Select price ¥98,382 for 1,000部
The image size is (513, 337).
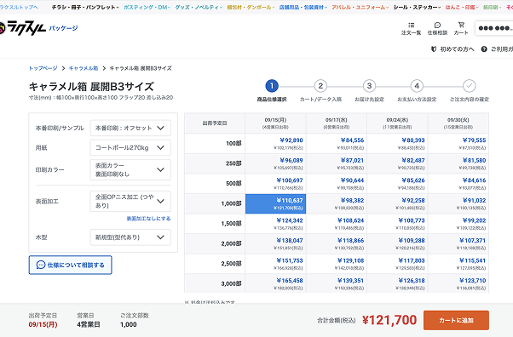point(337,203)
